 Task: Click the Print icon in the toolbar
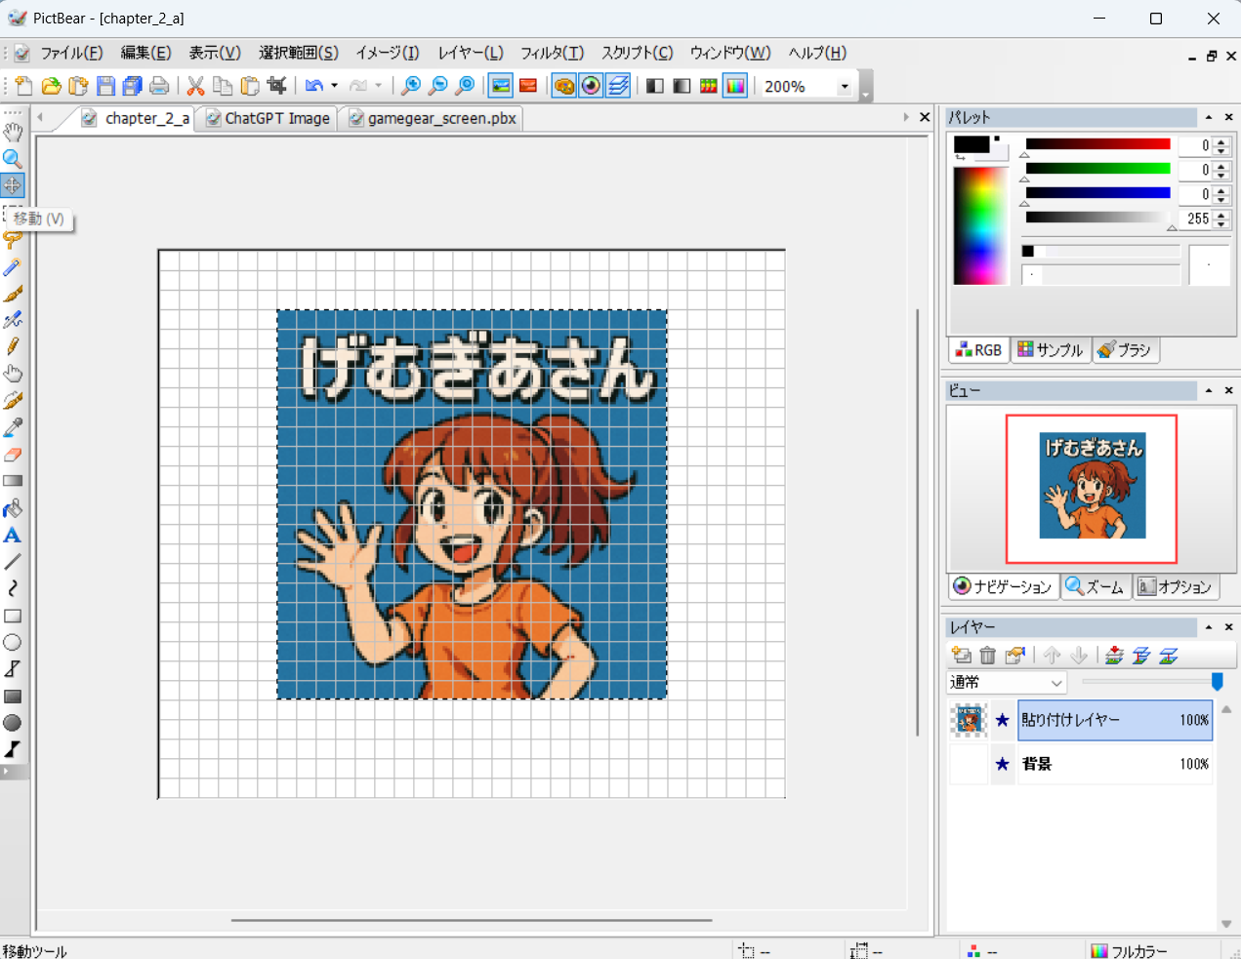coord(159,86)
